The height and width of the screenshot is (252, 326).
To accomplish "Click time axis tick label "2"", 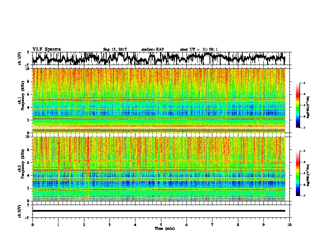I will [x=84, y=225].
